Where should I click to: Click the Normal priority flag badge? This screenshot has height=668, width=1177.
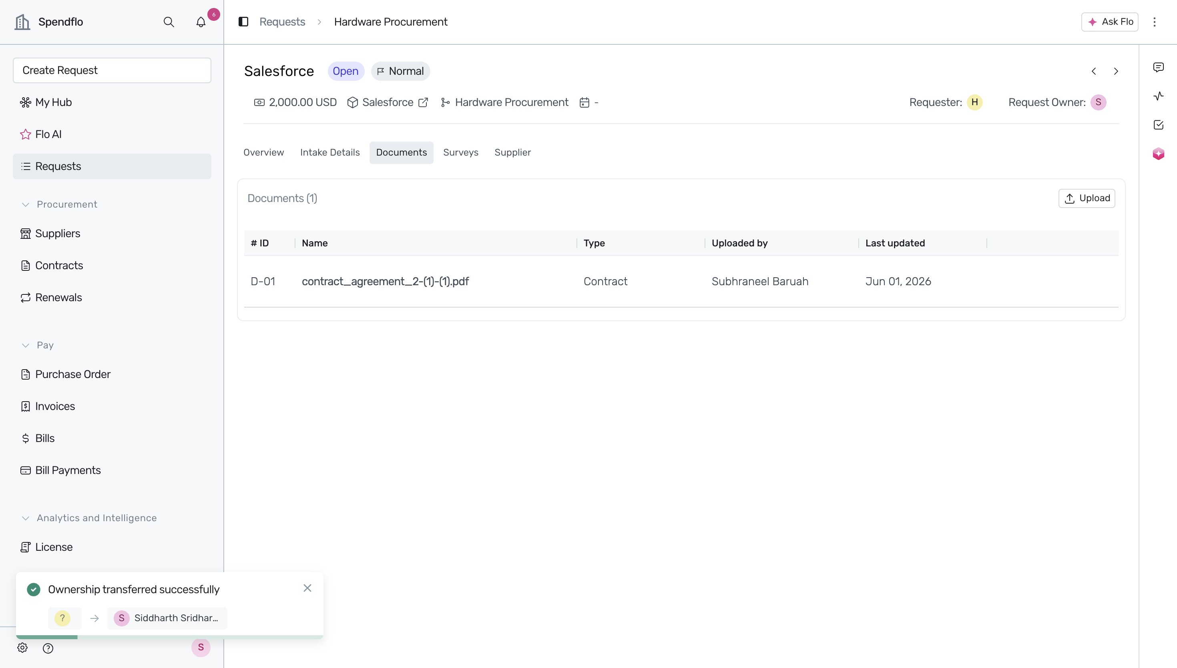pos(401,71)
